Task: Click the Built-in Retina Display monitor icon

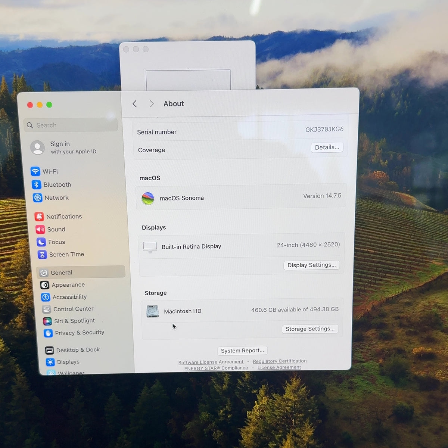Action: [150, 247]
